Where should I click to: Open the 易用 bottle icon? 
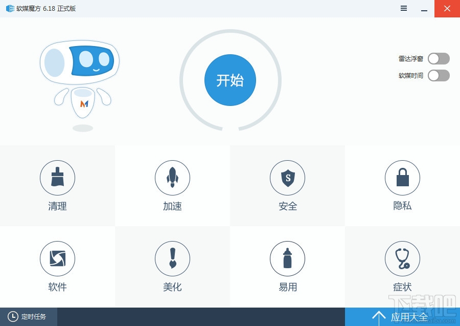coord(287,259)
